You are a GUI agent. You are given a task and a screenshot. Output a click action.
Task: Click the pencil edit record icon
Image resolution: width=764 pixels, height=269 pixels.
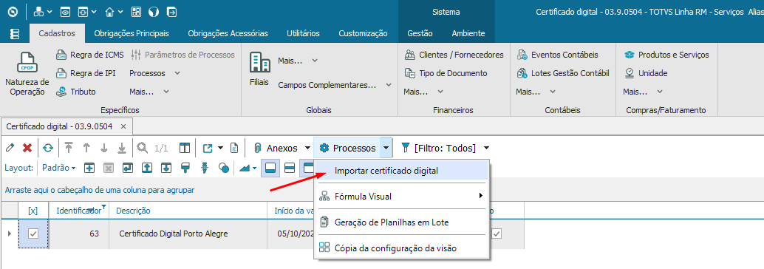tap(10, 147)
